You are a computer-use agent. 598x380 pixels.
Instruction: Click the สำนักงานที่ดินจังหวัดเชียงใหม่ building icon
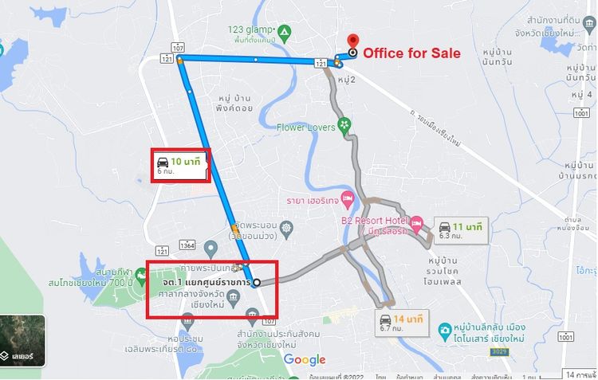pyautogui.click(x=589, y=23)
